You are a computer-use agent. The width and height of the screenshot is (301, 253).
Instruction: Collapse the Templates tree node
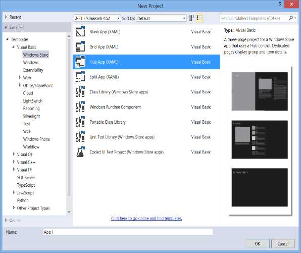tap(7, 39)
